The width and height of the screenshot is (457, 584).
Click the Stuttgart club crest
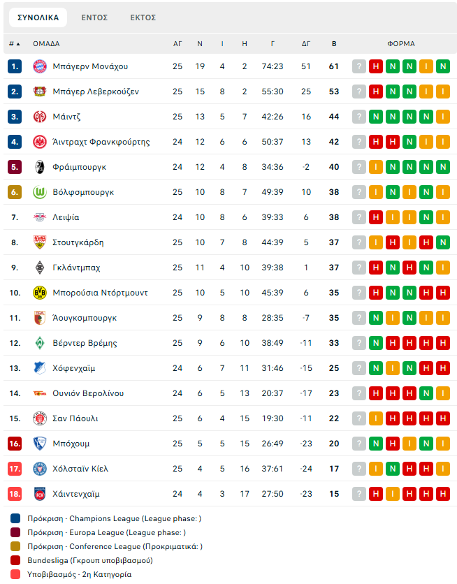point(39,242)
